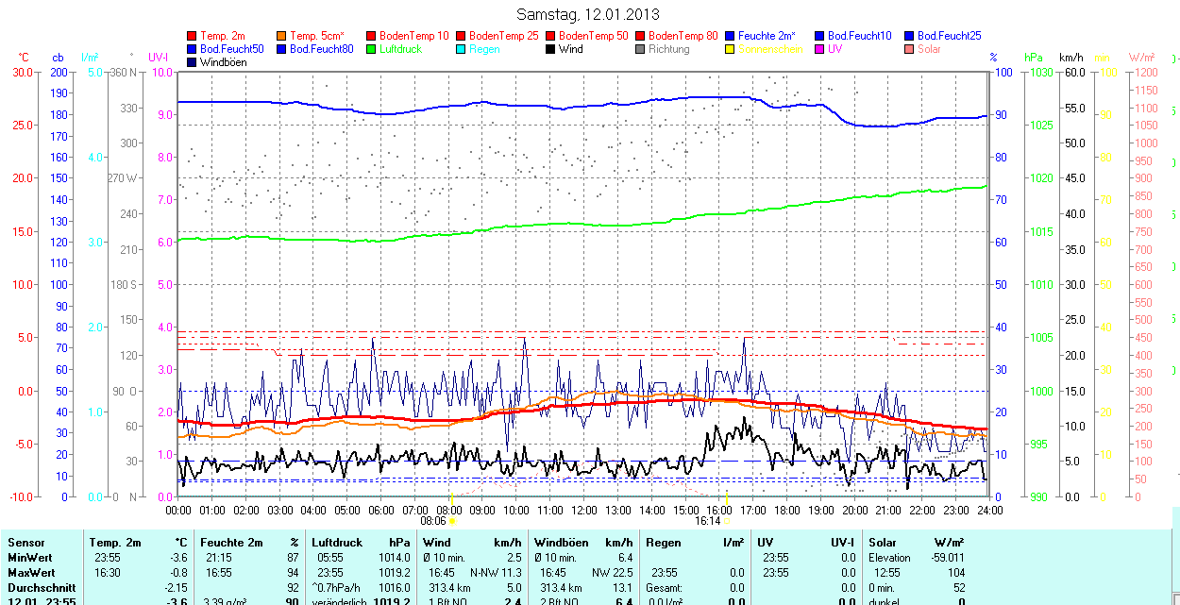Click the sunrise sun icon at 08:06
1180x605 pixels.
coord(452,520)
